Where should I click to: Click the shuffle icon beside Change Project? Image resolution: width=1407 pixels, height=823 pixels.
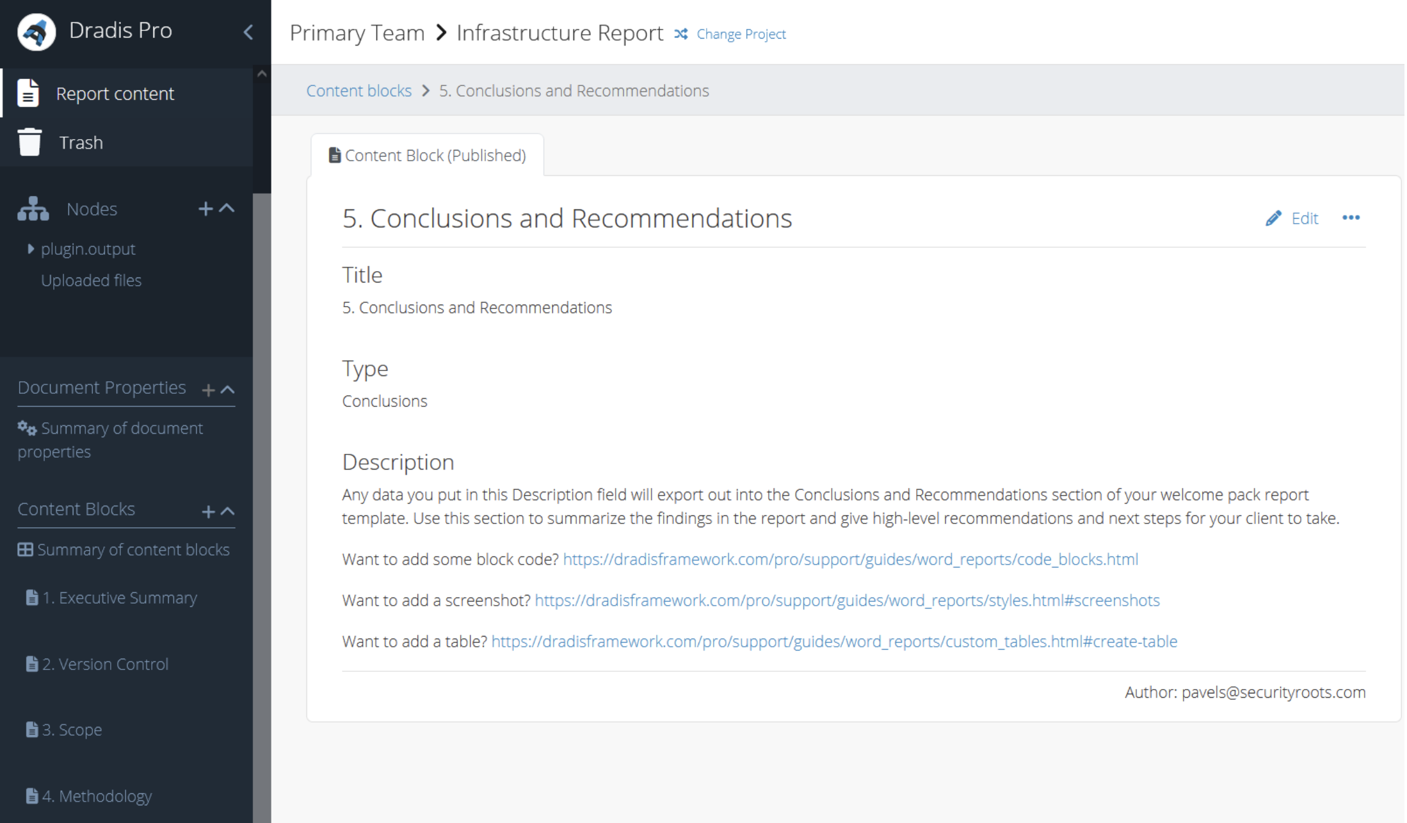[x=681, y=34]
